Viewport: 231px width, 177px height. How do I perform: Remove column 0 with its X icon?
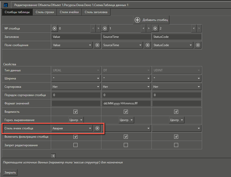click(x=54, y=28)
